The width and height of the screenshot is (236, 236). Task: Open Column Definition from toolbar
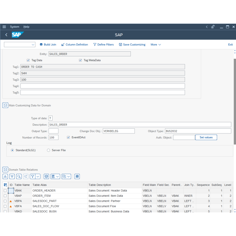tap(75, 45)
